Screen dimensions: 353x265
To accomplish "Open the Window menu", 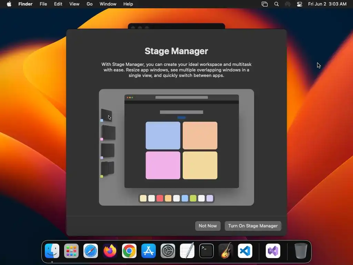I will [108, 4].
